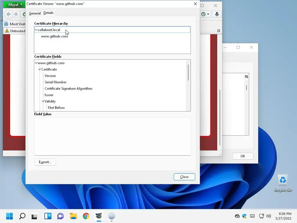Collapse the collabnet.local hierarchy node
The height and width of the screenshot is (223, 297).
[x=36, y=30]
